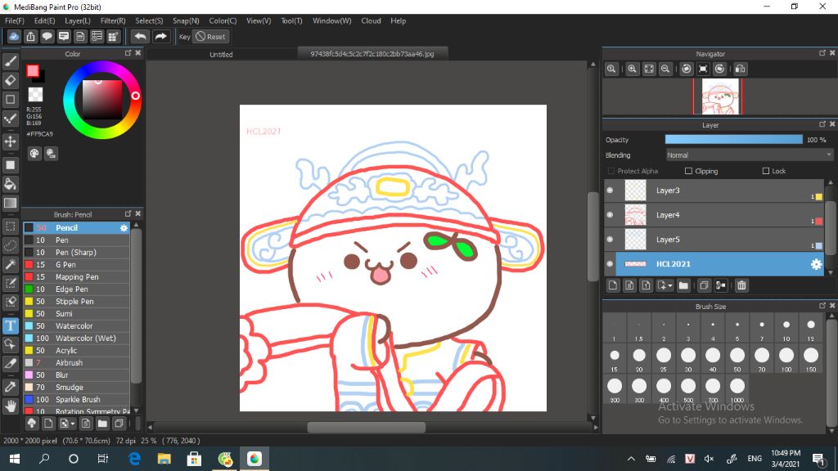Screen dimensions: 838x471
Task: Select the Hand tool
Action: (10, 406)
